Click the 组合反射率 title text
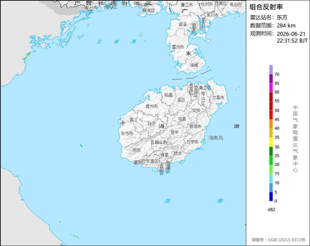The height and width of the screenshot is (246, 310). [266, 7]
